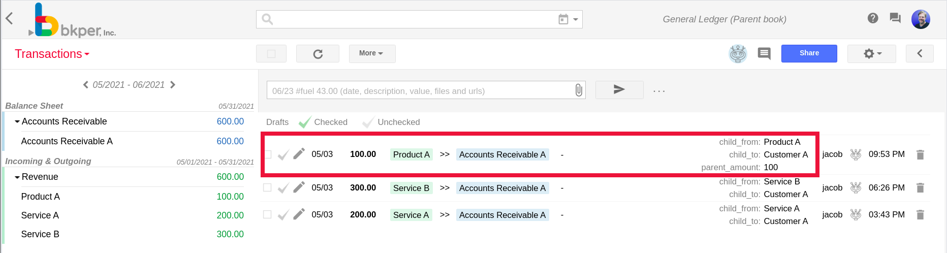Open the feedback chat icon in header
Viewport: 947px width, 253px height.
[x=895, y=18]
